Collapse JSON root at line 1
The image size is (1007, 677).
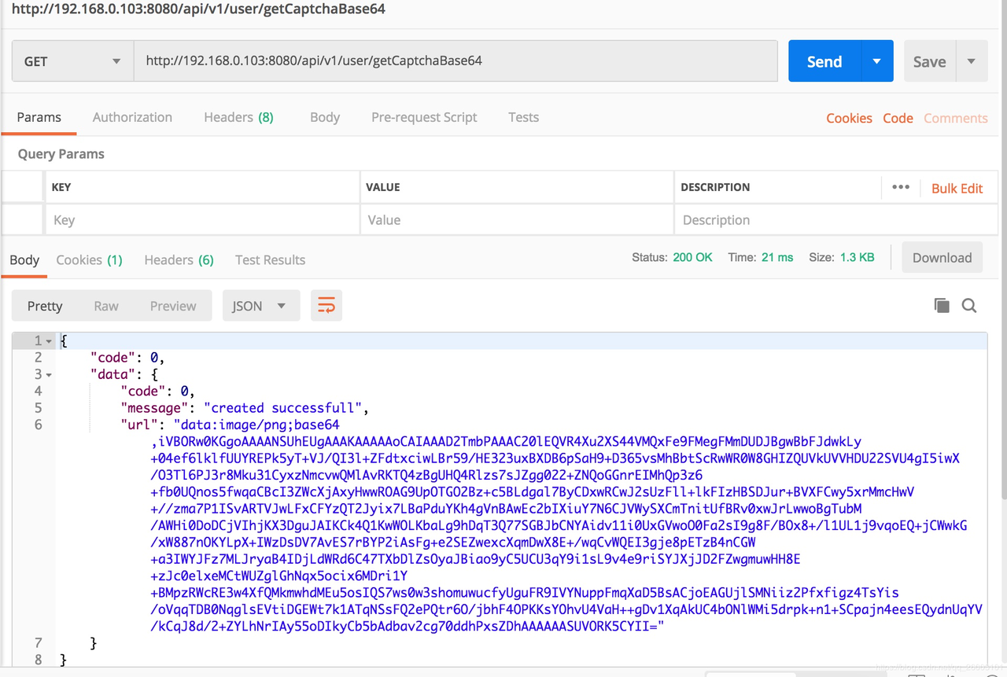pyautogui.click(x=49, y=341)
